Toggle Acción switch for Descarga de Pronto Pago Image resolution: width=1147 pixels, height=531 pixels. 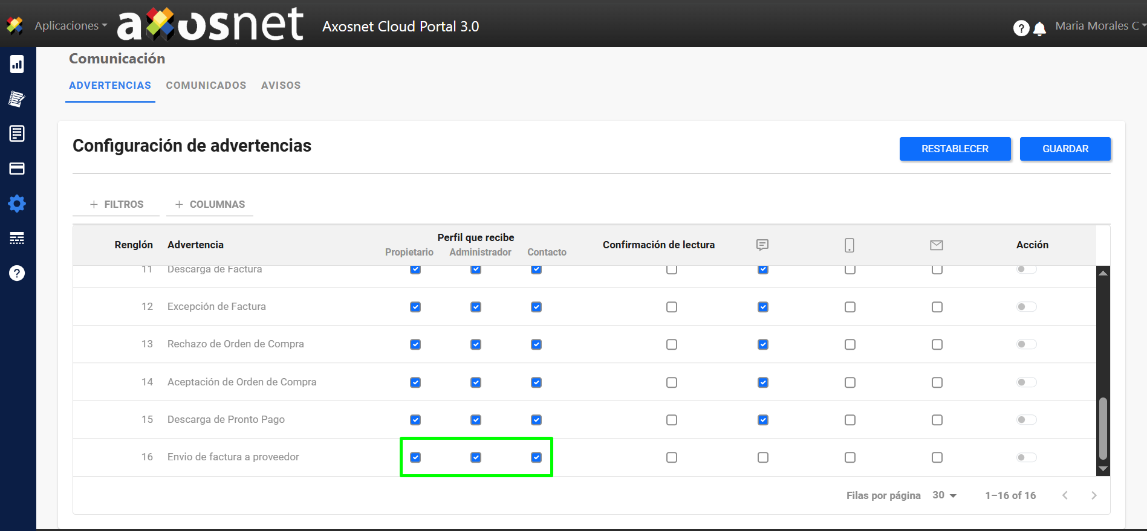(1026, 420)
